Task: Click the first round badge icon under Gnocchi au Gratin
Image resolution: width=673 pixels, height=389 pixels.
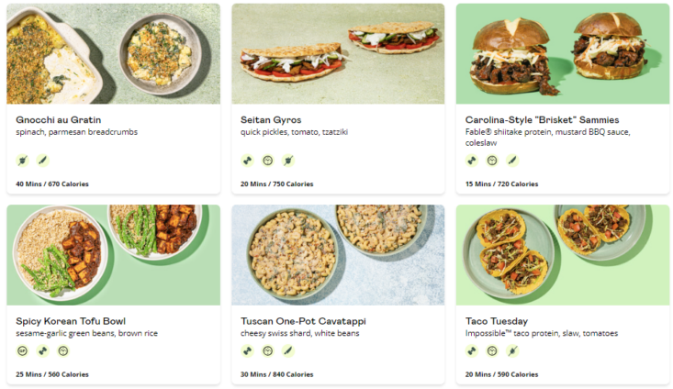Action: tap(22, 161)
